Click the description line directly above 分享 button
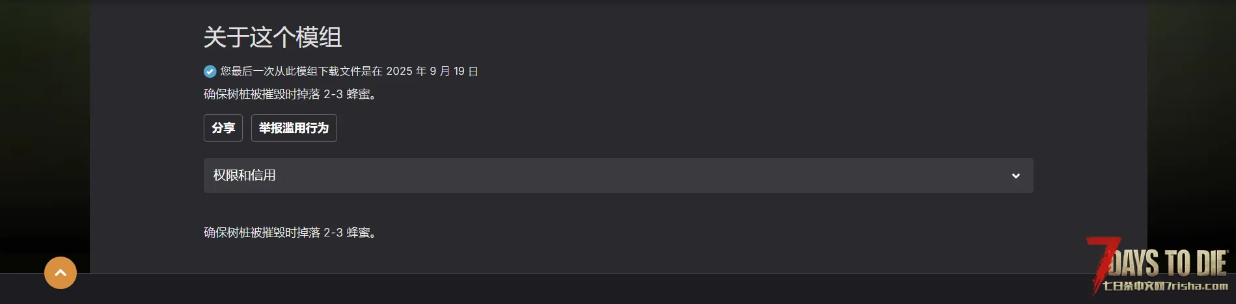This screenshot has width=1236, height=304. pyautogui.click(x=290, y=94)
